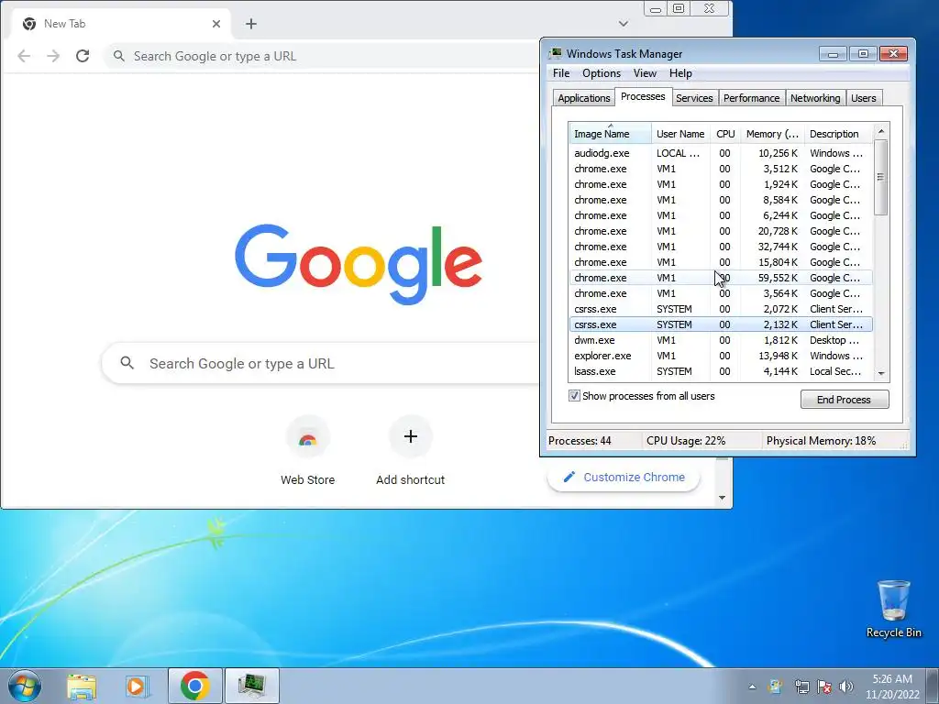This screenshot has width=939, height=704.
Task: Sort by Memory column header
Action: [772, 134]
